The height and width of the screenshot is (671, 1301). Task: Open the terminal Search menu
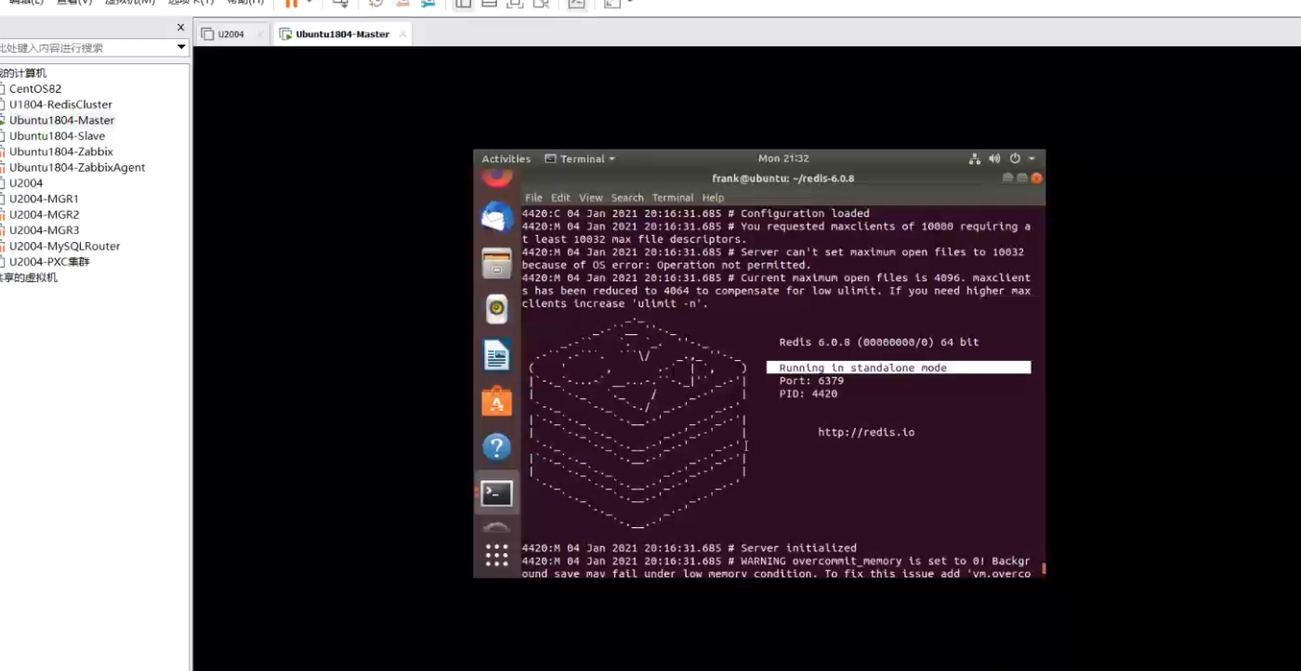pyautogui.click(x=627, y=198)
